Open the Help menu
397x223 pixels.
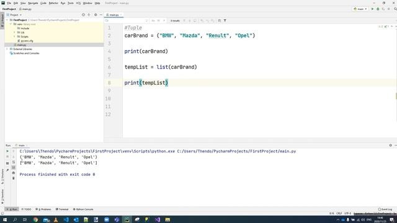click(x=97, y=3)
